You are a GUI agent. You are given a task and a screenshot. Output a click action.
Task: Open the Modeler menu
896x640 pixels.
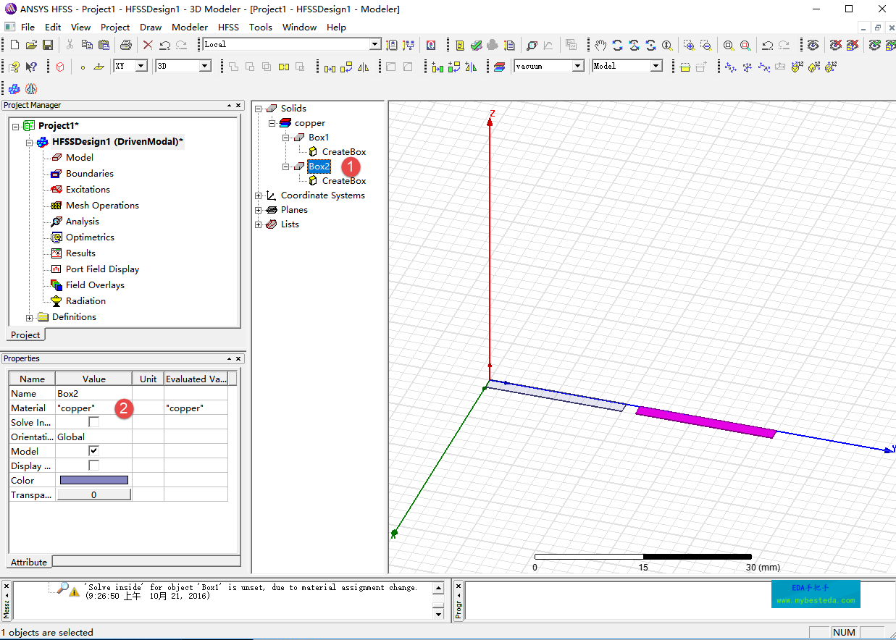tap(190, 27)
